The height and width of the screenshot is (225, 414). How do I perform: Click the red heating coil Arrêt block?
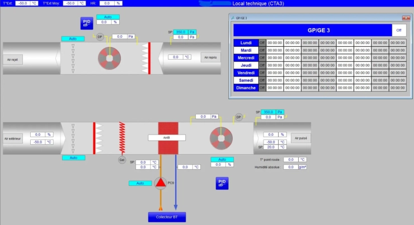(167, 137)
